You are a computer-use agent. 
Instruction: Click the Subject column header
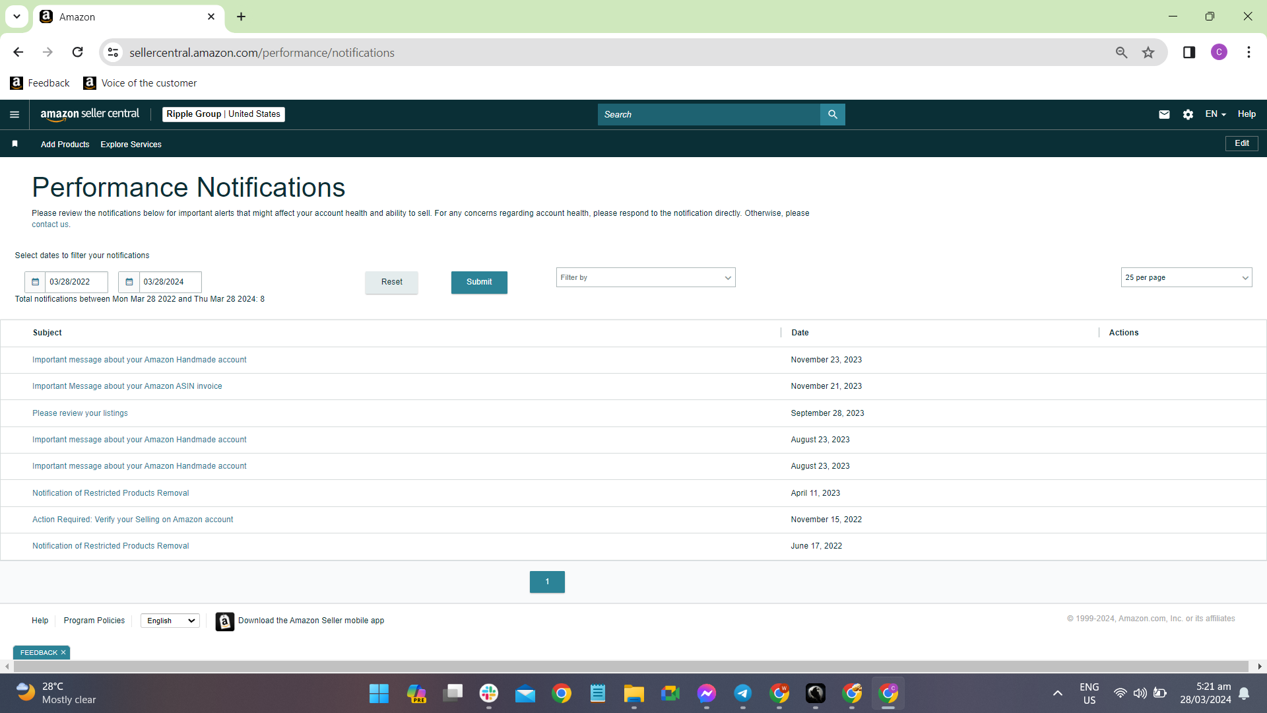click(47, 333)
